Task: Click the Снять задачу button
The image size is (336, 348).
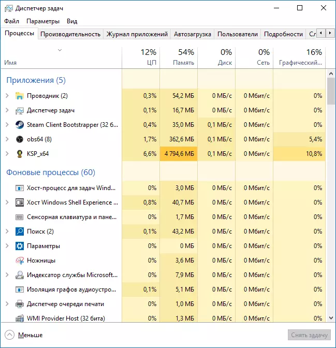Action: (x=309, y=335)
